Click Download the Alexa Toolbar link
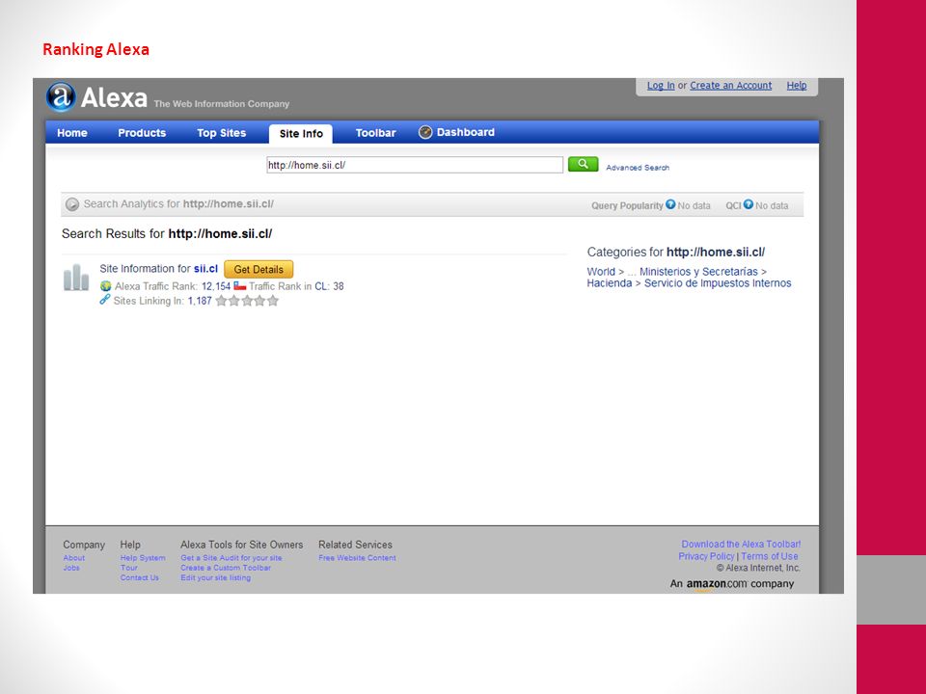Screen dimensions: 926x694 (741, 544)
